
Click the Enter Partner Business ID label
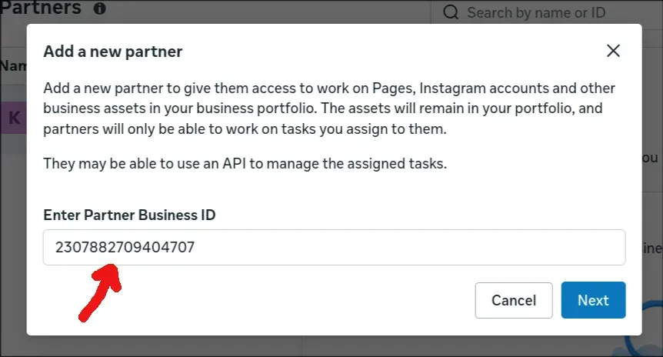[x=129, y=215]
